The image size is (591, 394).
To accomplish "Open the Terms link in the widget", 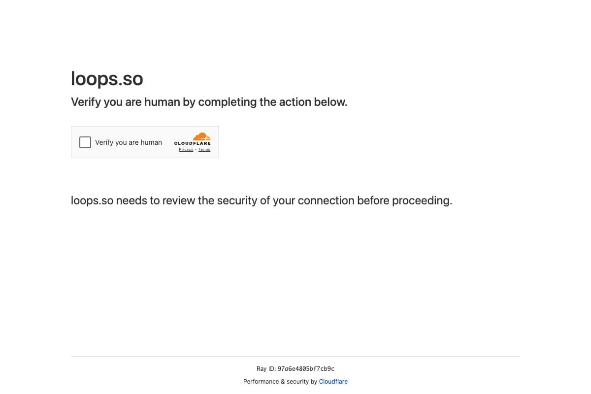I will click(204, 150).
